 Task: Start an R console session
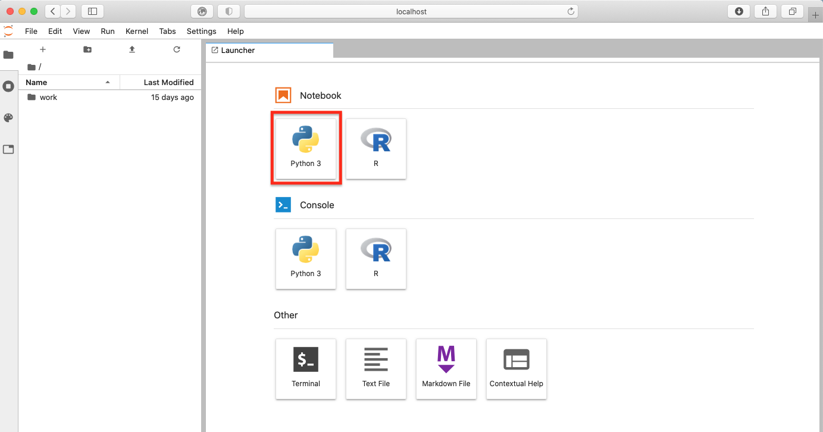[375, 259]
